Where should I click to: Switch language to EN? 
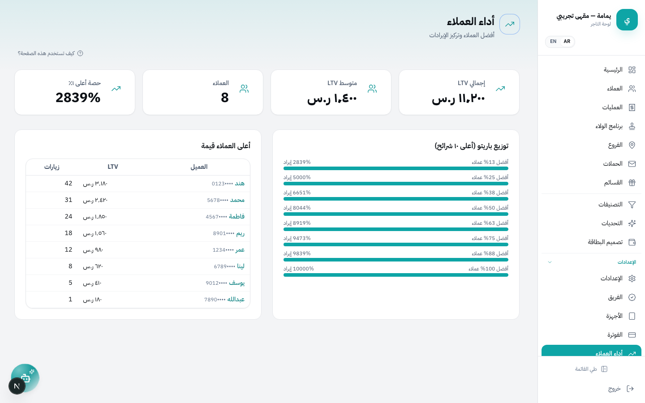(x=553, y=42)
